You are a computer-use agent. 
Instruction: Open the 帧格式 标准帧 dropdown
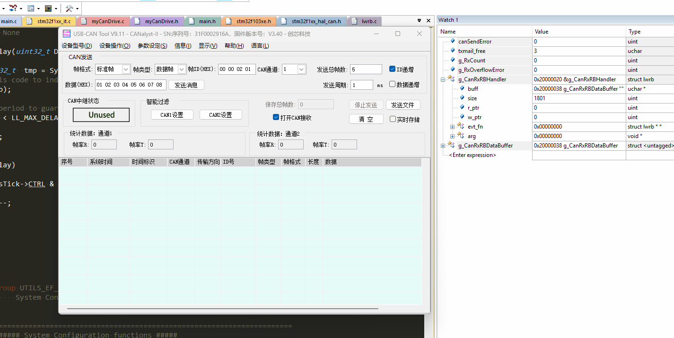113,69
